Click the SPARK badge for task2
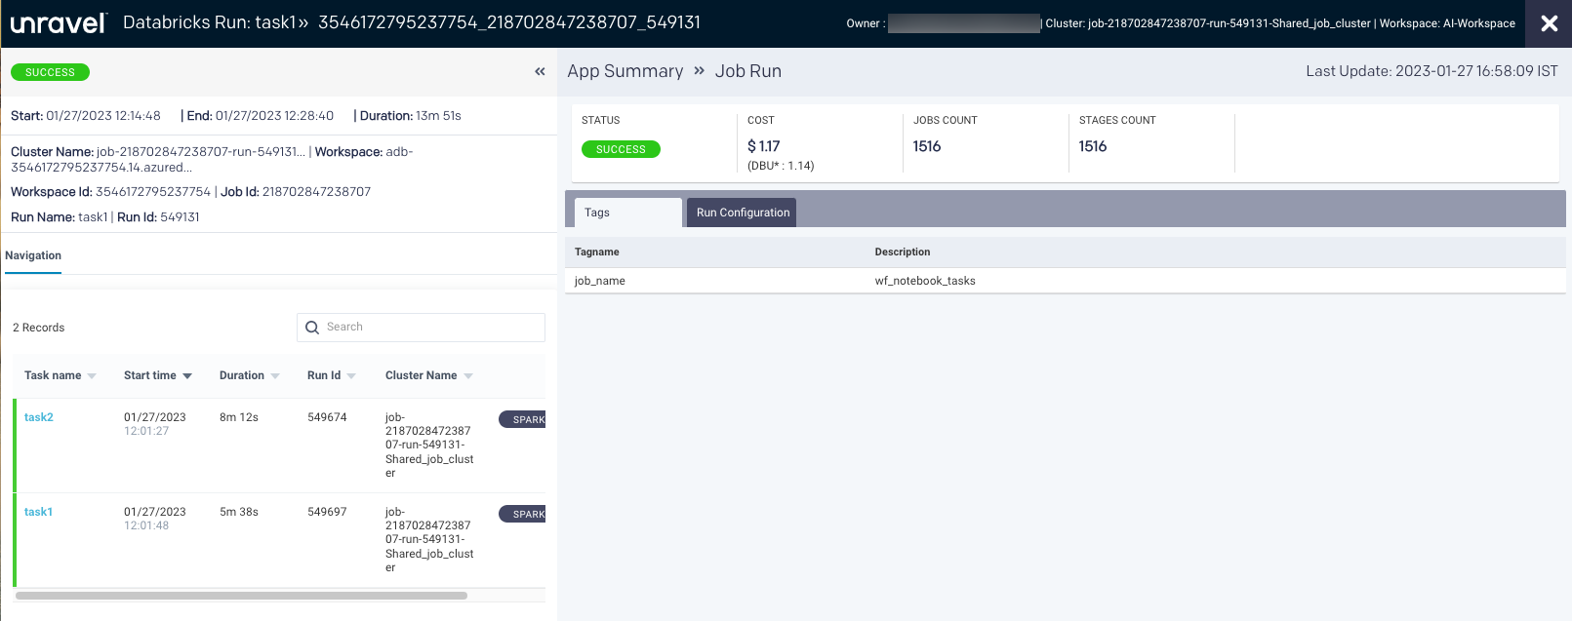The image size is (1572, 621). point(524,419)
